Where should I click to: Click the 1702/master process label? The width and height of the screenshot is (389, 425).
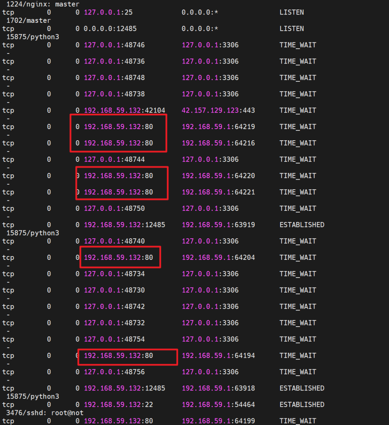point(29,20)
